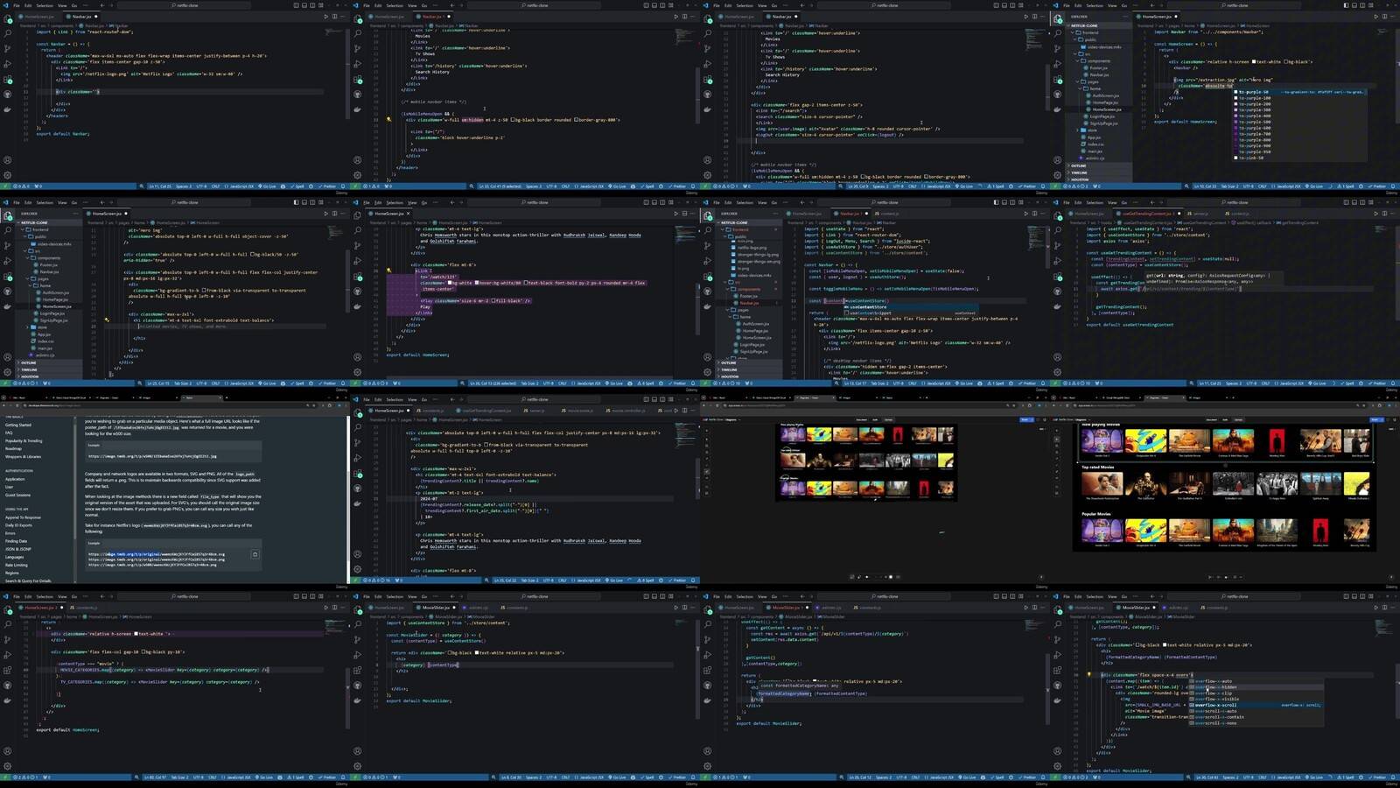The image size is (1400, 788).
Task: Expand OUTLINE section below the stranger-things file tree
Action: point(729,362)
